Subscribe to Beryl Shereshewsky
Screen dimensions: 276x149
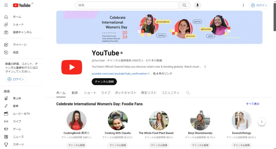tap(200, 145)
